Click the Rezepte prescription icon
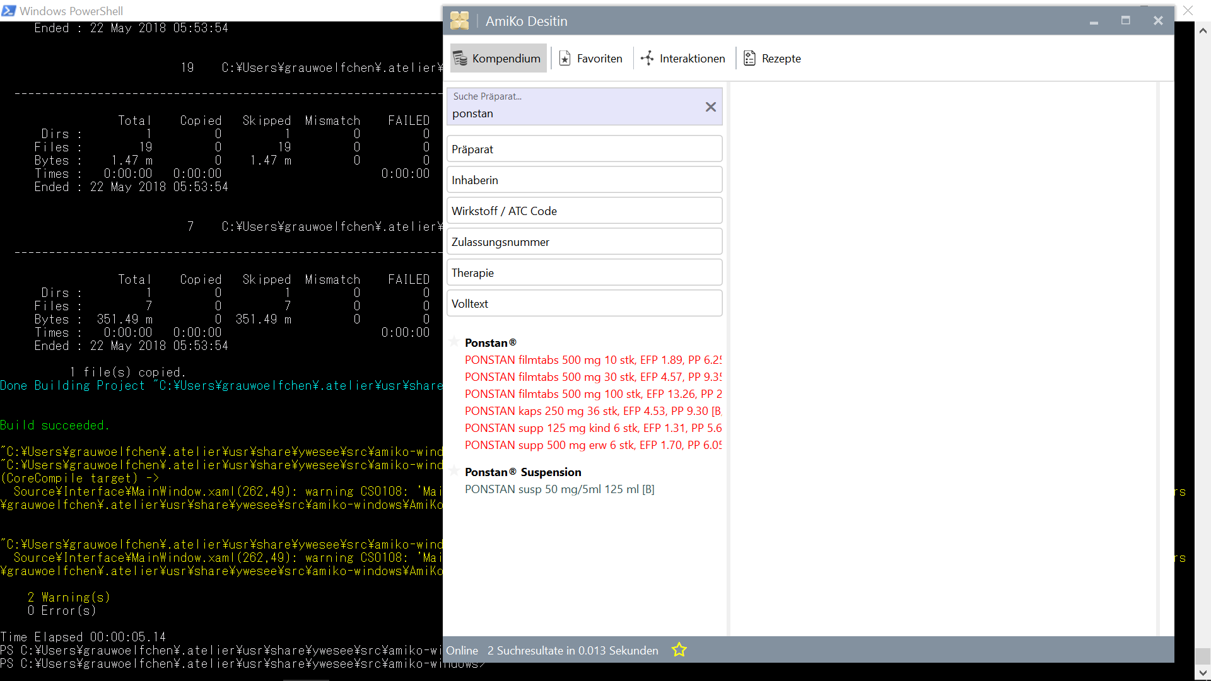Screen dimensions: 1211x681 pyautogui.click(x=749, y=58)
